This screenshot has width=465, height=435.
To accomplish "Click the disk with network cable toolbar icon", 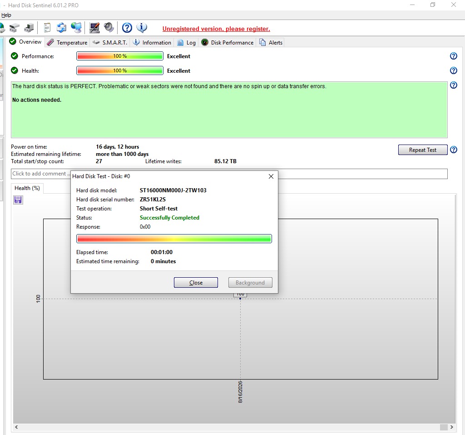I will [x=29, y=28].
